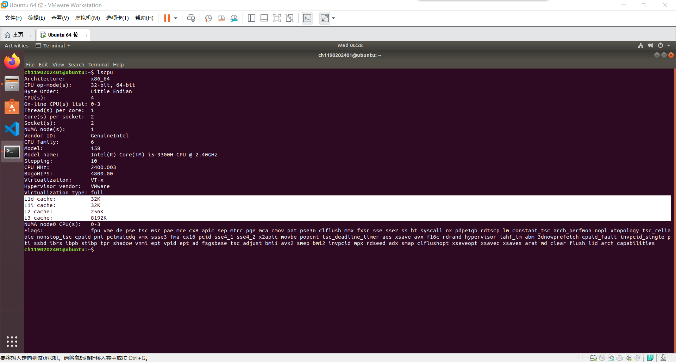Open the terminal Edit menu
This screenshot has height=362, width=676.
(x=43, y=65)
